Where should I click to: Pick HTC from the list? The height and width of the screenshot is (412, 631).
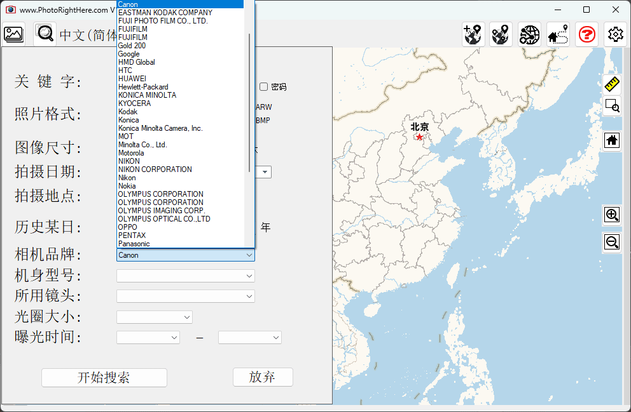coord(180,70)
